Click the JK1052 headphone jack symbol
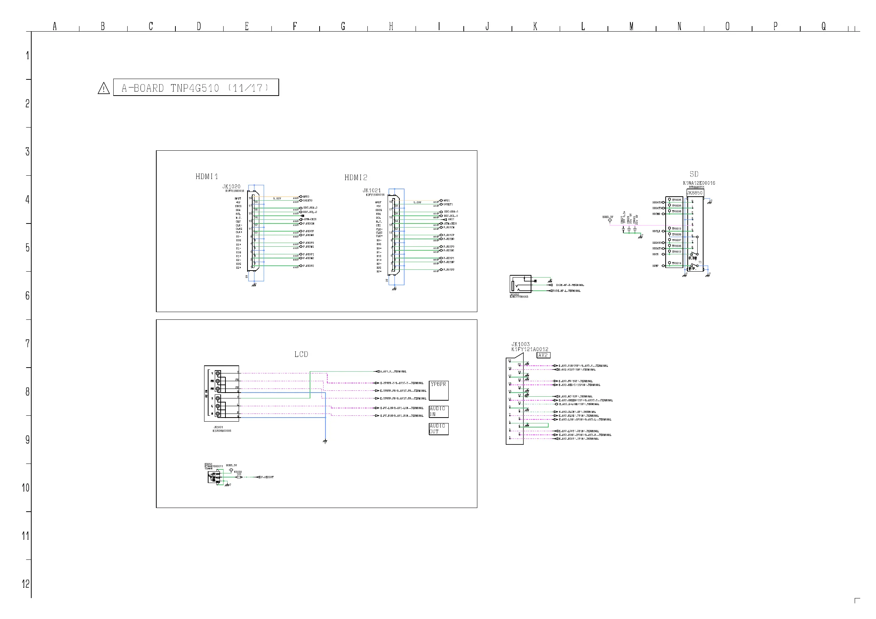This screenshot has width=876, height=619. coord(520,284)
